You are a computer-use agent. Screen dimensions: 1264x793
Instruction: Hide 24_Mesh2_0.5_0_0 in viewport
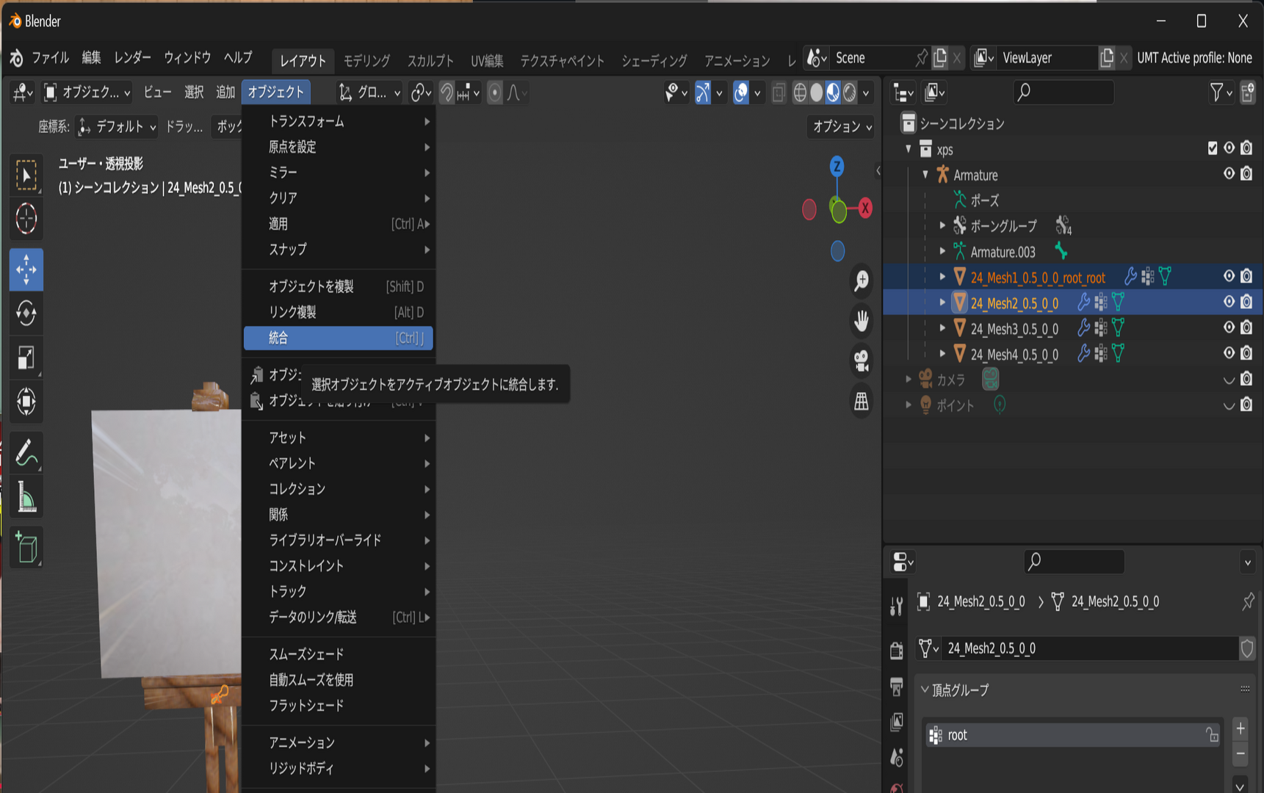click(x=1229, y=302)
